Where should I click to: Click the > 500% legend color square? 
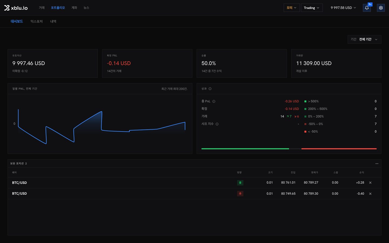coord(305,102)
